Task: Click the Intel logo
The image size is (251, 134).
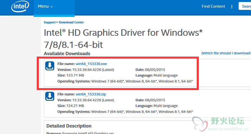Action: (20, 6)
